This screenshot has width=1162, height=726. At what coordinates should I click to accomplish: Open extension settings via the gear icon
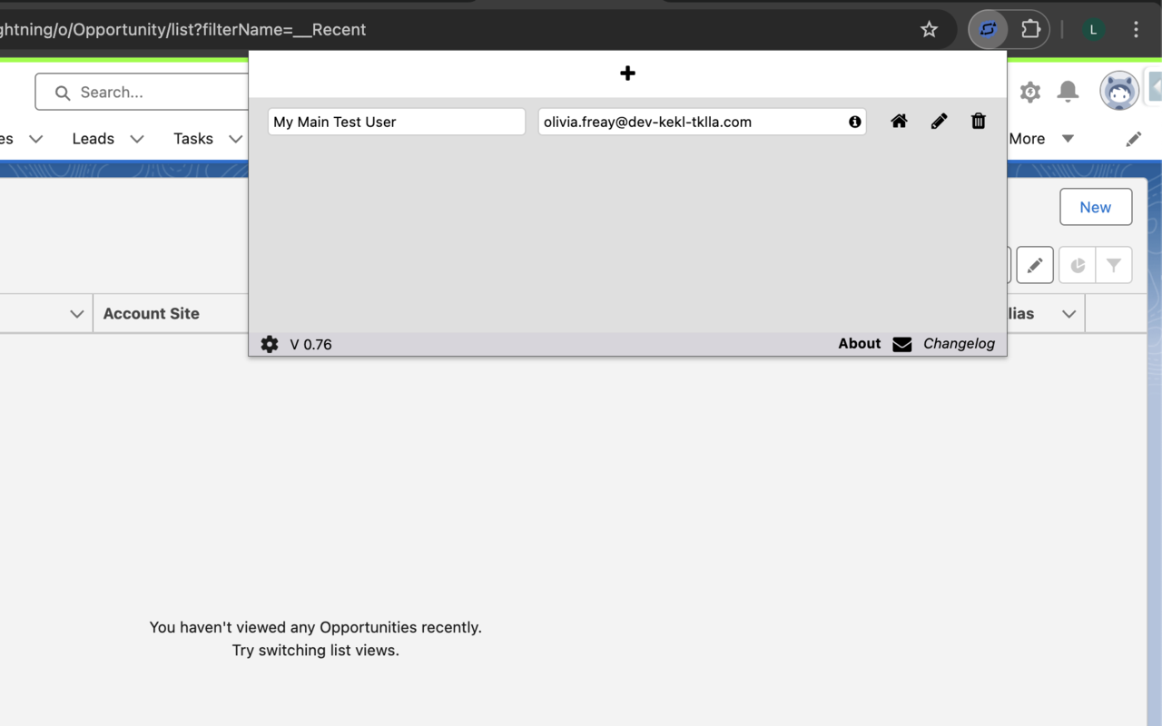[269, 344]
